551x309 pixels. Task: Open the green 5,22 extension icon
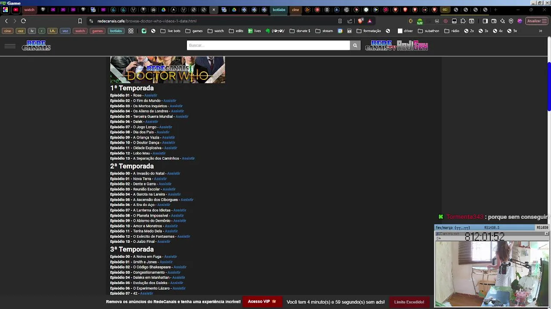click(x=419, y=21)
